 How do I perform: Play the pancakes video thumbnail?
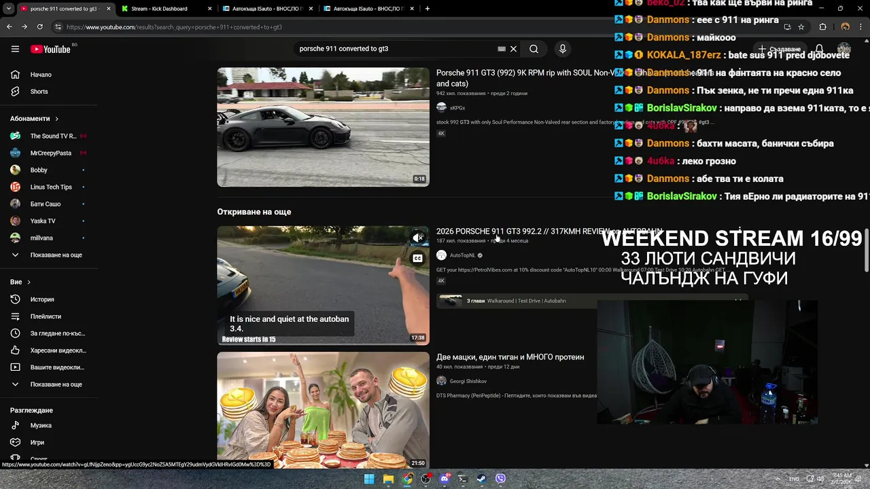[x=323, y=410]
